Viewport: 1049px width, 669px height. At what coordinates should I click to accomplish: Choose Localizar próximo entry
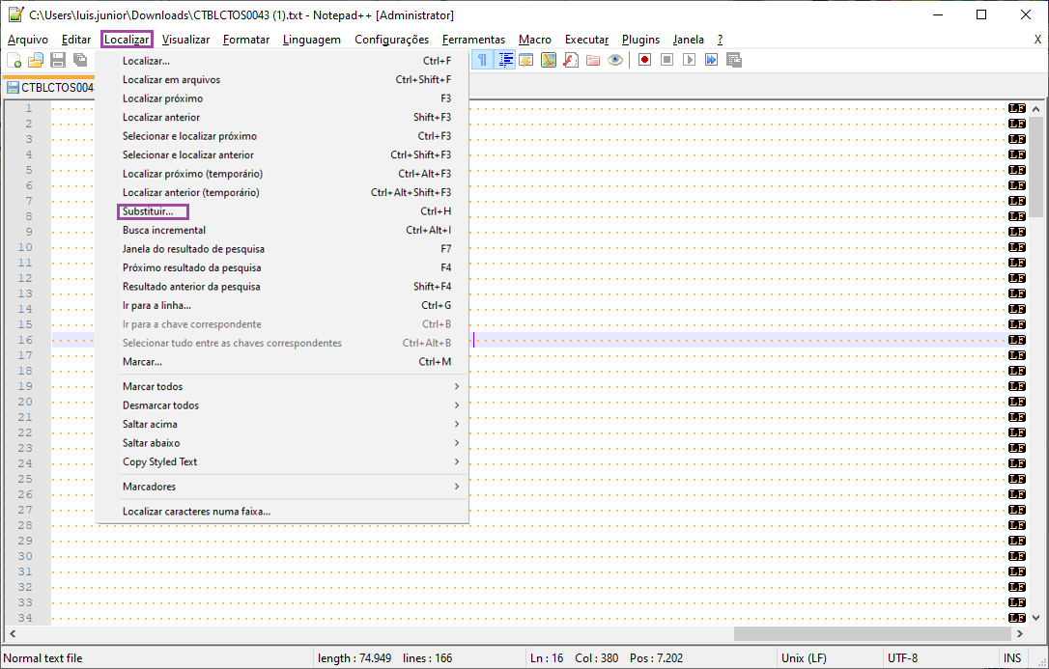[282, 98]
